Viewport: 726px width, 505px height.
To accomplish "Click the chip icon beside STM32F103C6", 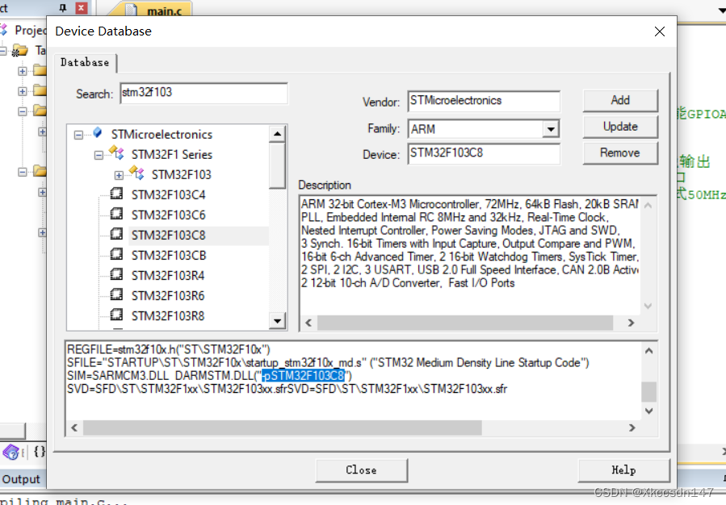I will 116,214.
